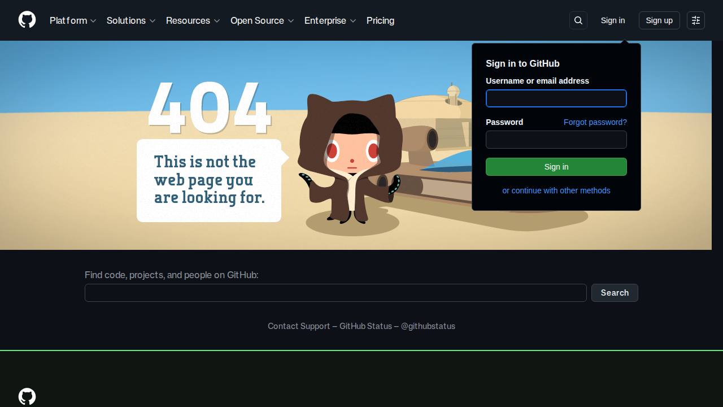Submit with the green Sign in button
Screen dimensions: 723x407
[x=556, y=167]
